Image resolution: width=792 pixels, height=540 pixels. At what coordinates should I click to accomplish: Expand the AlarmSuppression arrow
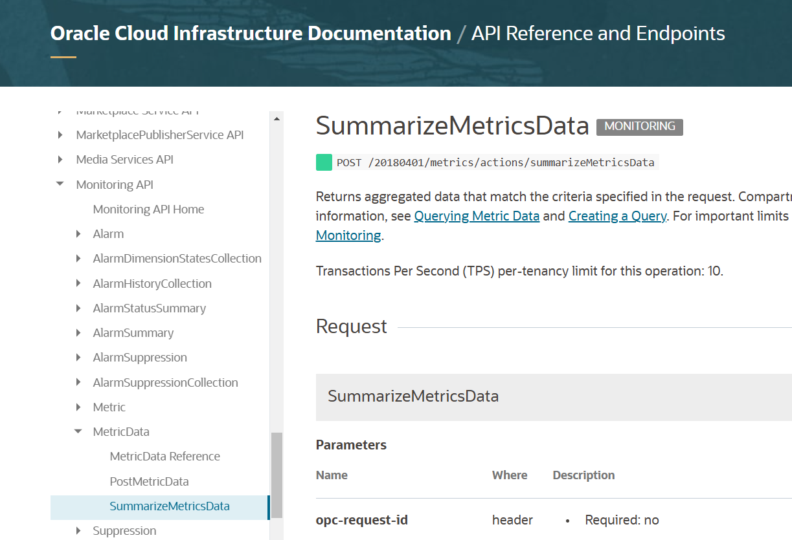[78, 358]
